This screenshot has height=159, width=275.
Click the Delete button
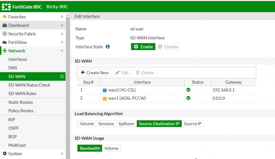[145, 73]
